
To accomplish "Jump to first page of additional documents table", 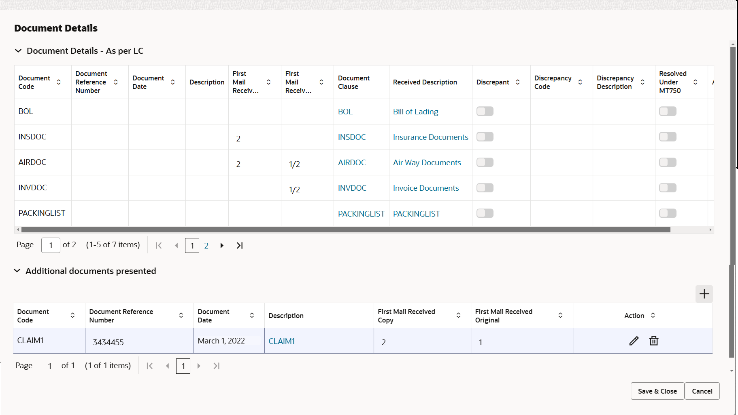I will [149, 366].
